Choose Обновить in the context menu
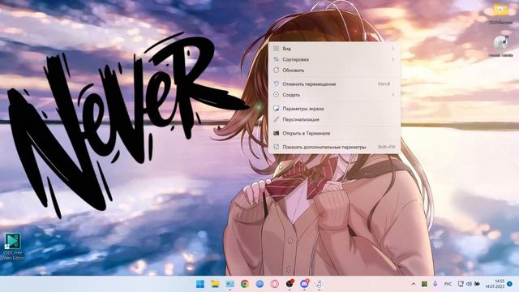 pos(334,71)
